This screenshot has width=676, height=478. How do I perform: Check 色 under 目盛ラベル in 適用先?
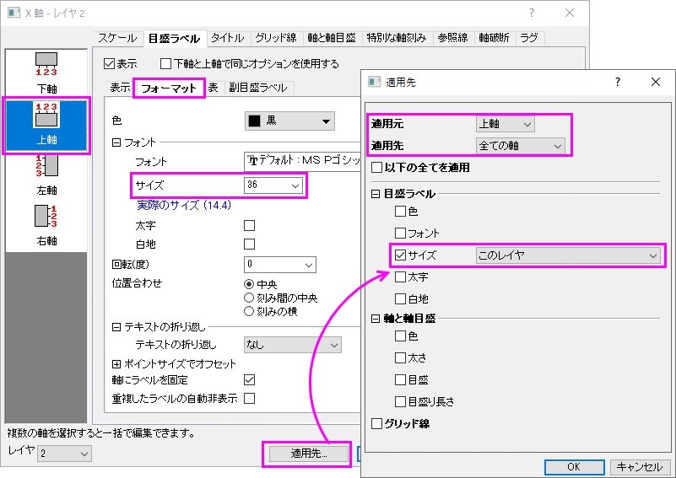point(400,212)
